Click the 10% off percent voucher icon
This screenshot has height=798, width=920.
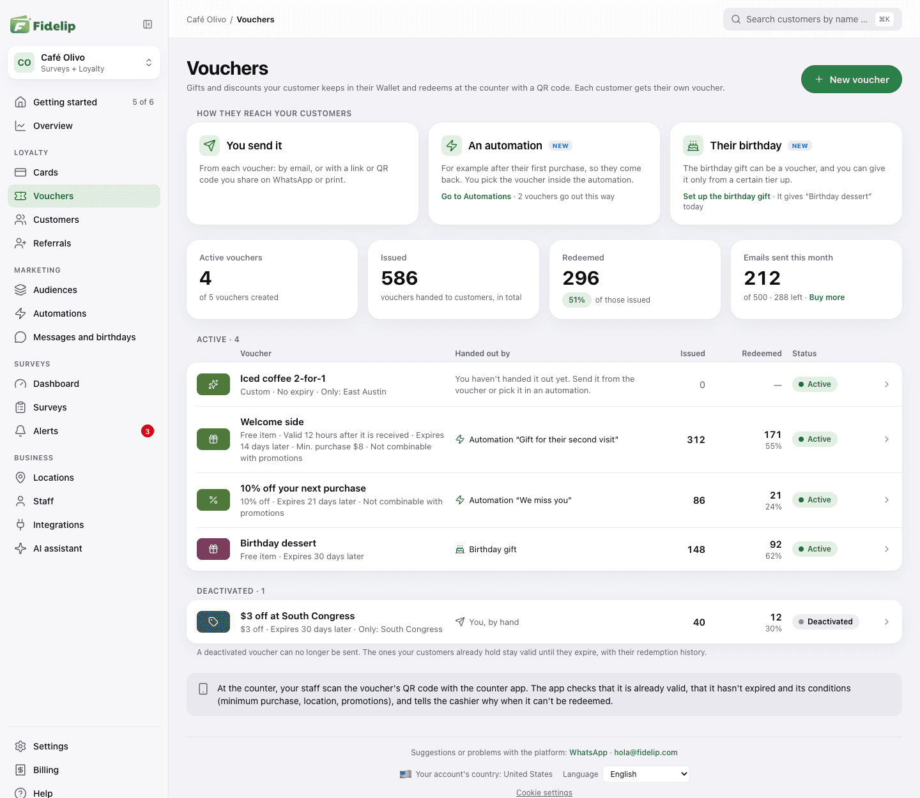tap(213, 500)
